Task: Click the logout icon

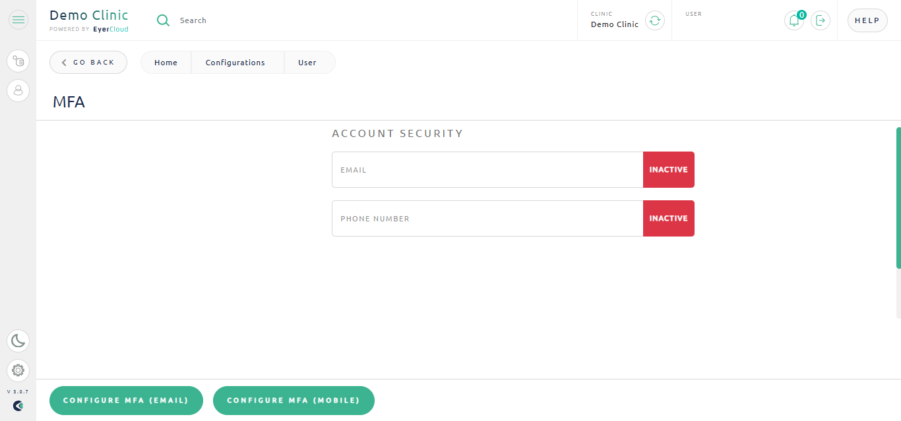Action: pos(820,20)
